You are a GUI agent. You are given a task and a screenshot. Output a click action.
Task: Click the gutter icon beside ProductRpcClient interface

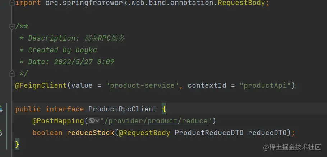(x=1, y=109)
